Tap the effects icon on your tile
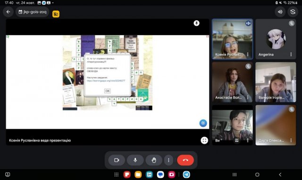 pyautogui.click(x=237, y=141)
